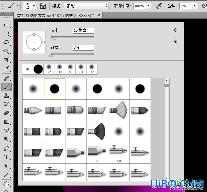Toggle tablet pressure for opacity
Viewport: 207px width, 192px height.
pos(159,6)
